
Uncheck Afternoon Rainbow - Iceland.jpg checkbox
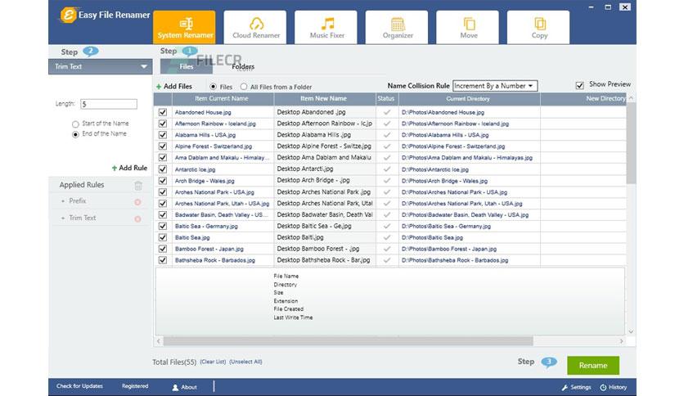click(x=163, y=124)
